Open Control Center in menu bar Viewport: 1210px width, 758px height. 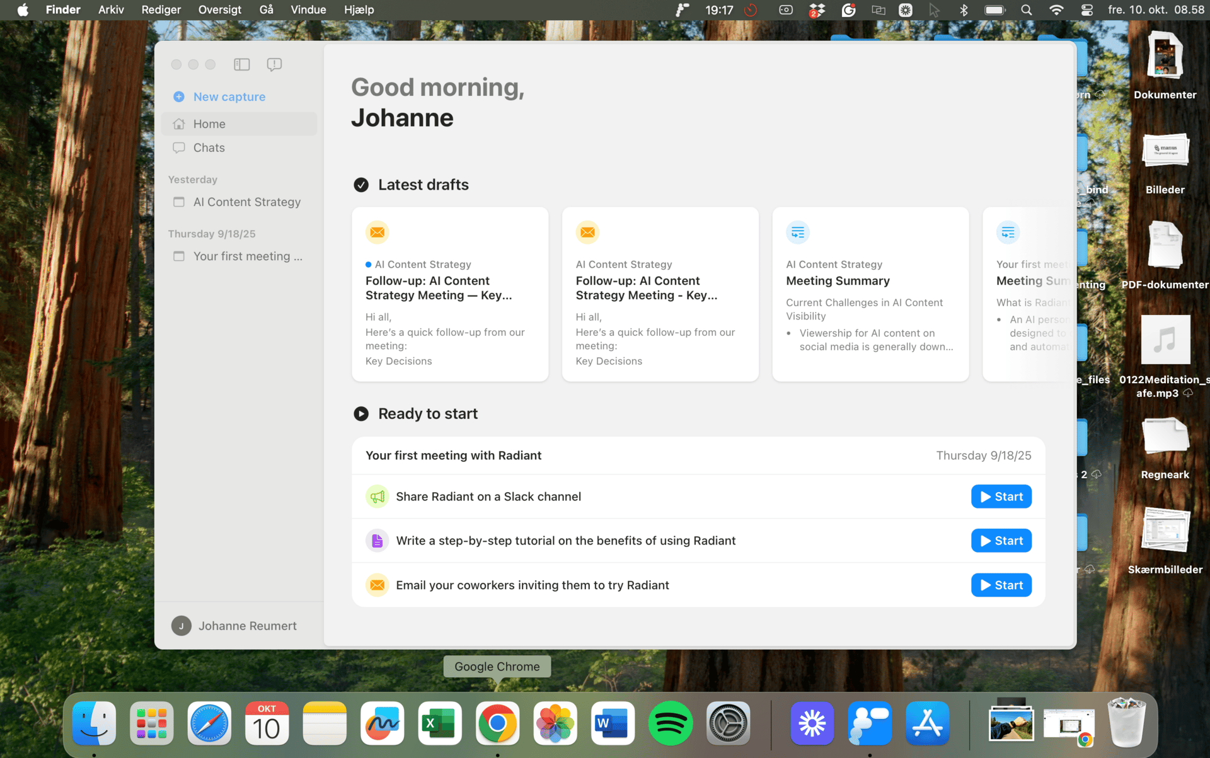(1086, 9)
